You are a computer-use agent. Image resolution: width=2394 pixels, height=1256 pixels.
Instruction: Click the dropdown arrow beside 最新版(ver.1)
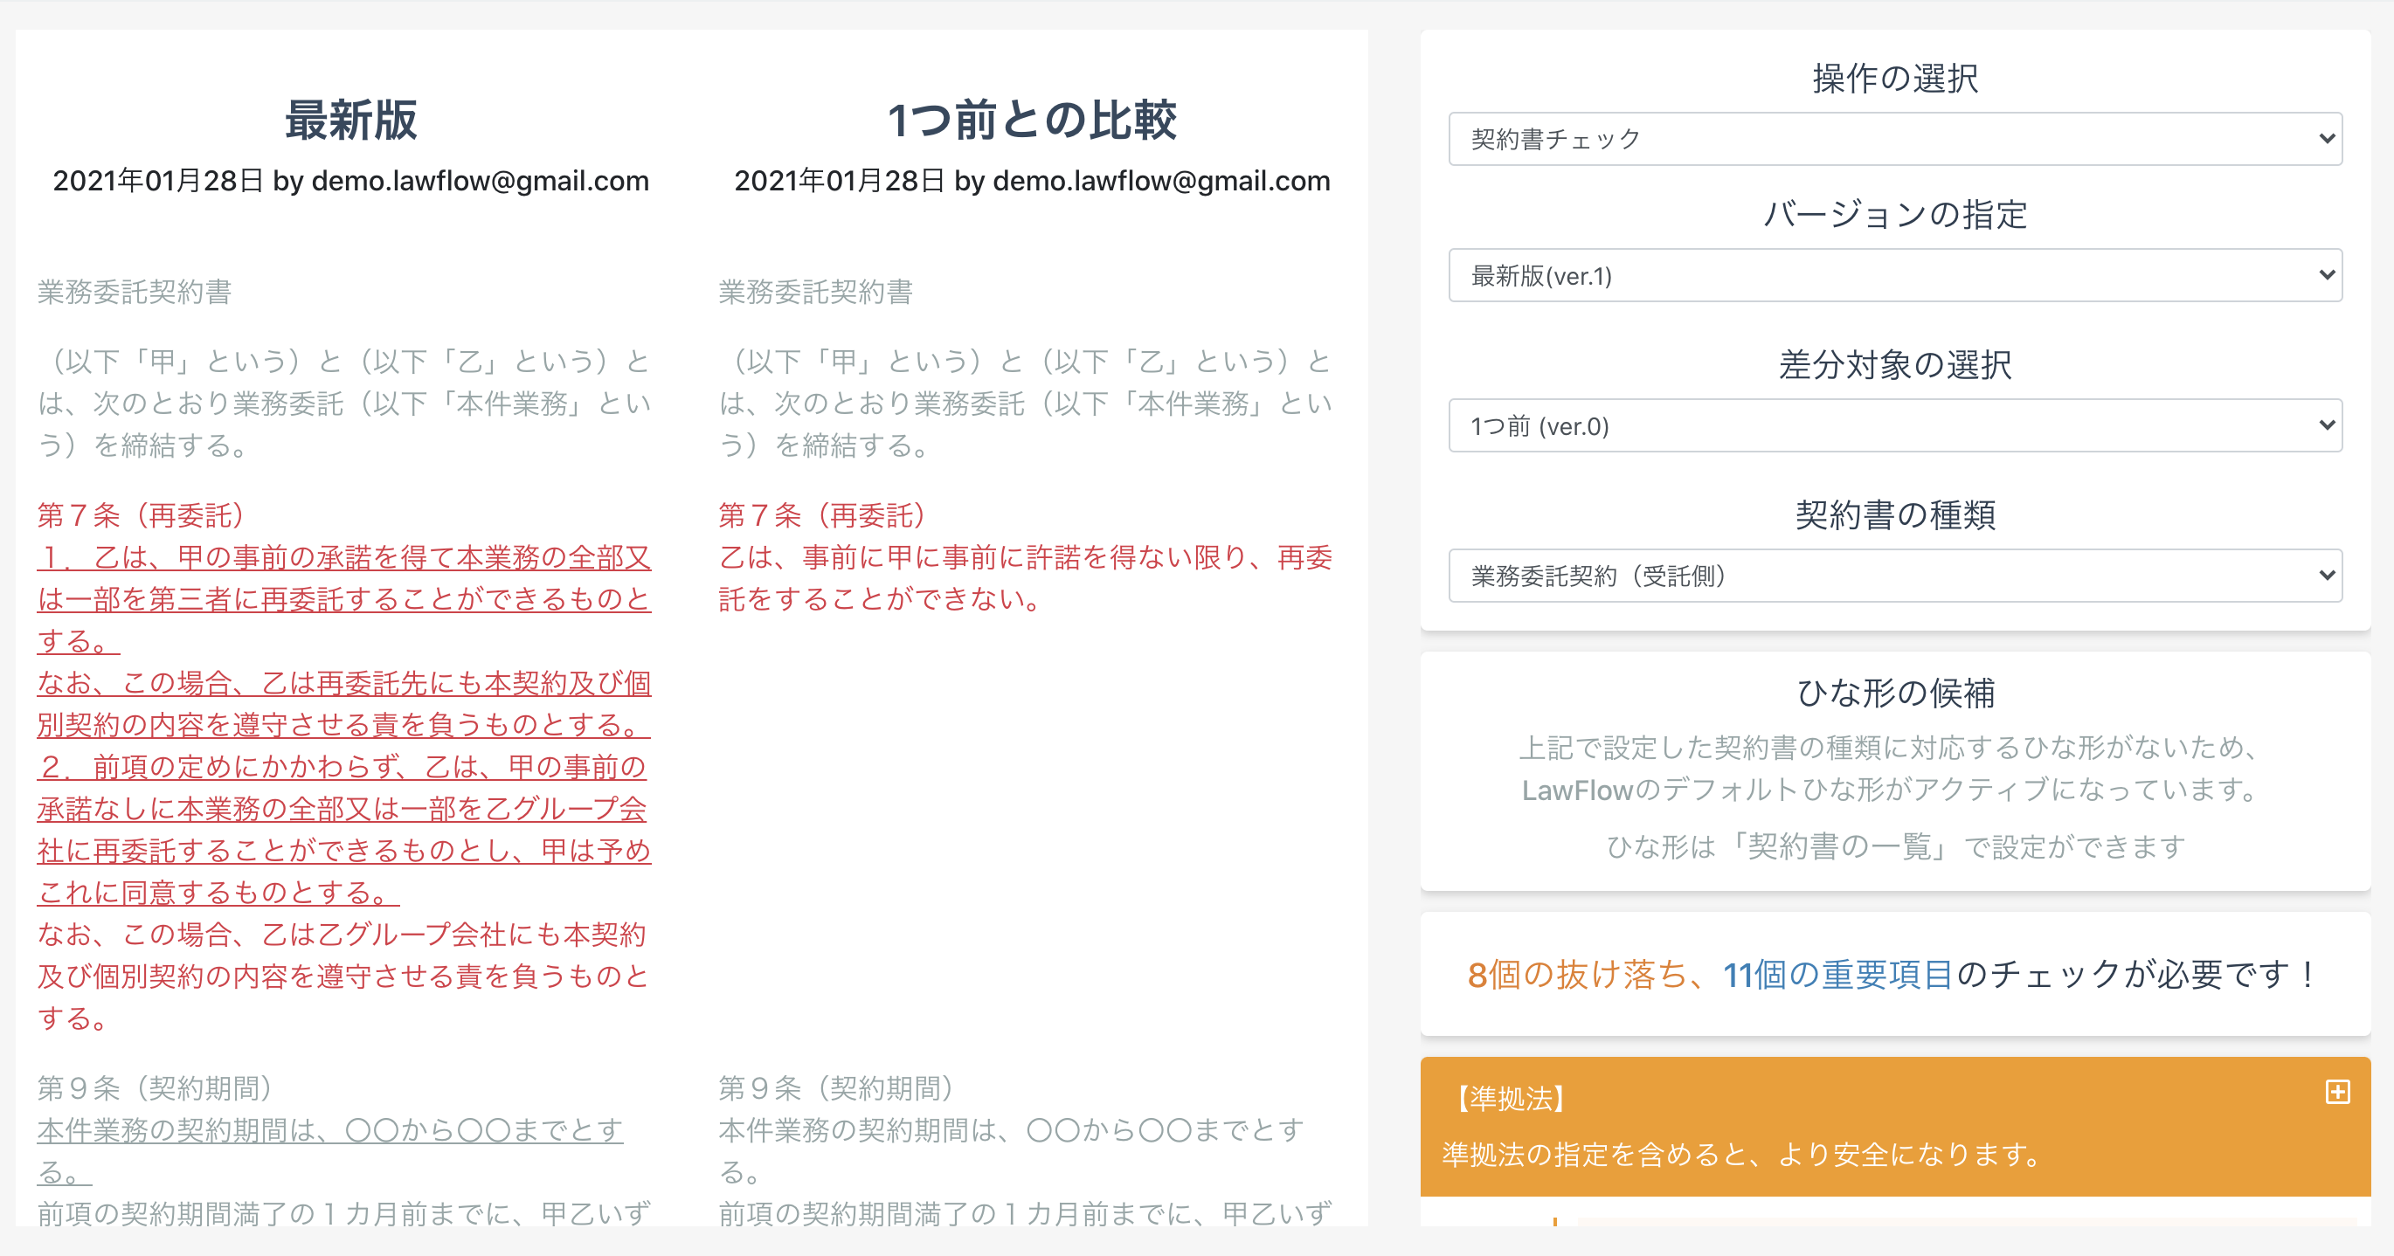click(2326, 275)
